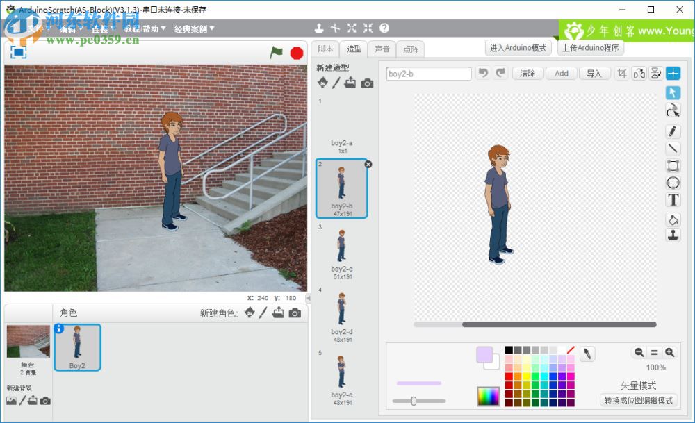Activate the Text tool
695x423 pixels.
click(673, 200)
